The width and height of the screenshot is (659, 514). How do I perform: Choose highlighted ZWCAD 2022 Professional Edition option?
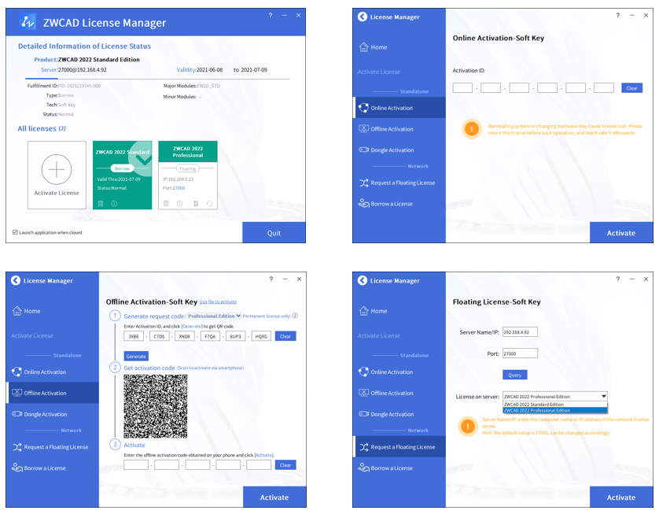point(554,410)
